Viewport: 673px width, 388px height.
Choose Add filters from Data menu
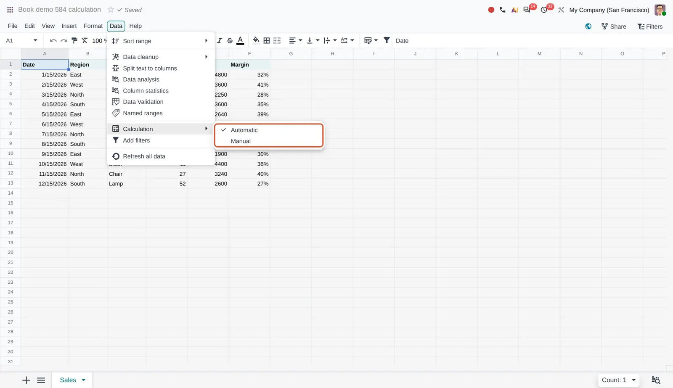[x=161, y=140]
